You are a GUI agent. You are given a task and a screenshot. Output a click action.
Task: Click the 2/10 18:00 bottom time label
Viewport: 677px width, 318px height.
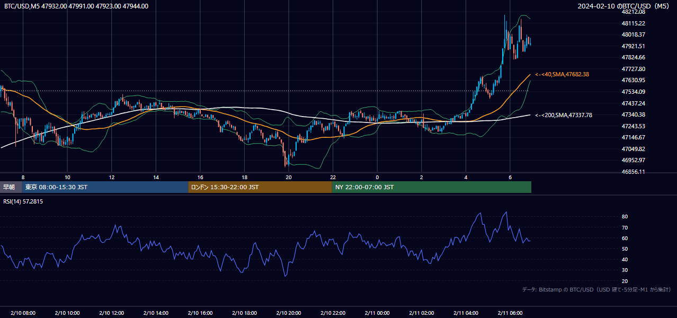[244, 313]
